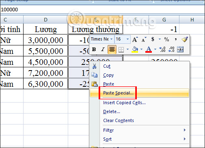Image resolution: width=205 pixels, height=148 pixels.
Task: Shrink font size with smaller A icon
Action: tap(144, 39)
